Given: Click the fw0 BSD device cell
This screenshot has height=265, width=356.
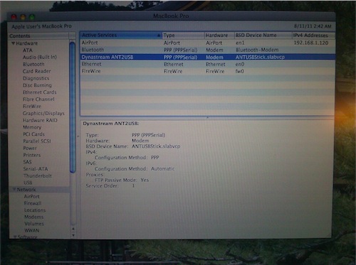Looking at the screenshot, I should [239, 71].
